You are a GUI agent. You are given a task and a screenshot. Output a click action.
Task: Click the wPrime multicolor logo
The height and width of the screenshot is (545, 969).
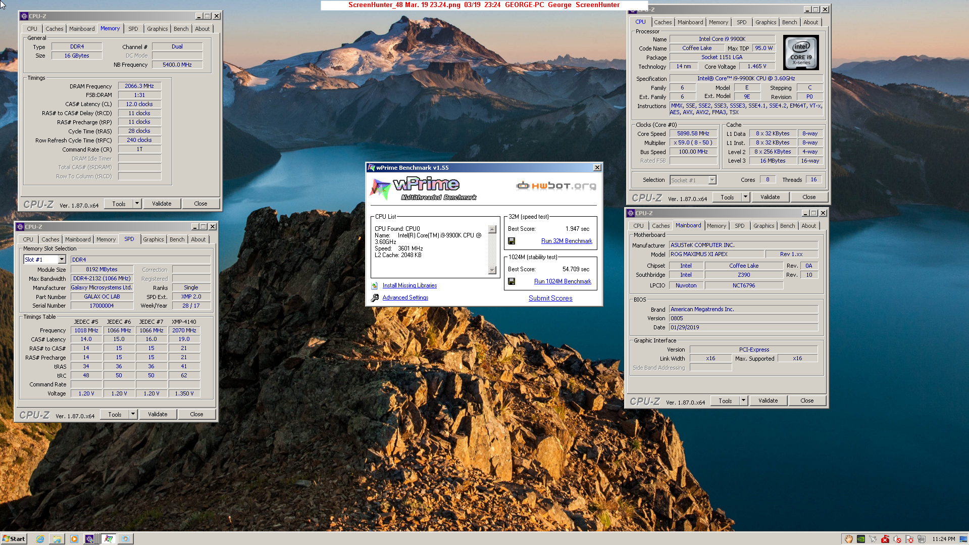[x=380, y=188]
